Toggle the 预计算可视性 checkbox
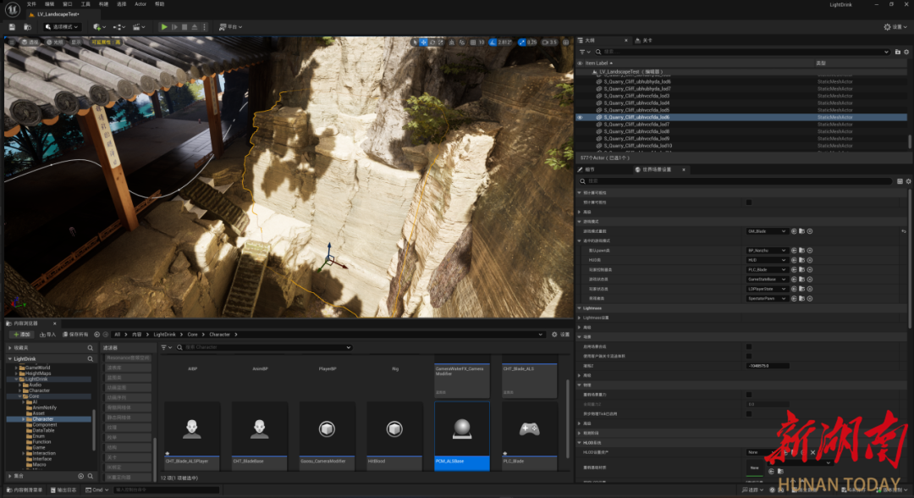Image resolution: width=914 pixels, height=498 pixels. pyautogui.click(x=749, y=202)
